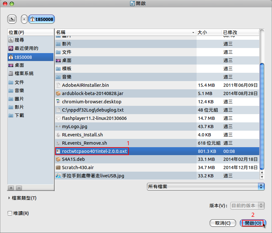272x233 pixels.
Task: Expand the file type disclosure triangle
Action: click(x=9, y=198)
